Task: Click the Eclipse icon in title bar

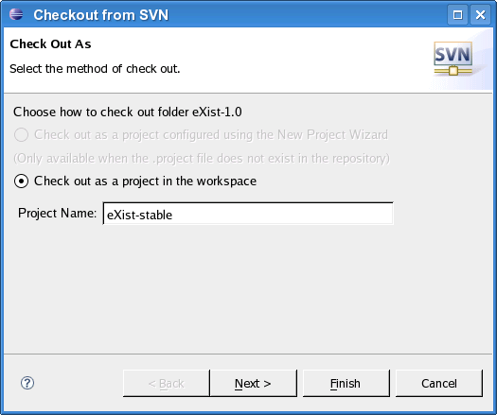Action: [16, 14]
